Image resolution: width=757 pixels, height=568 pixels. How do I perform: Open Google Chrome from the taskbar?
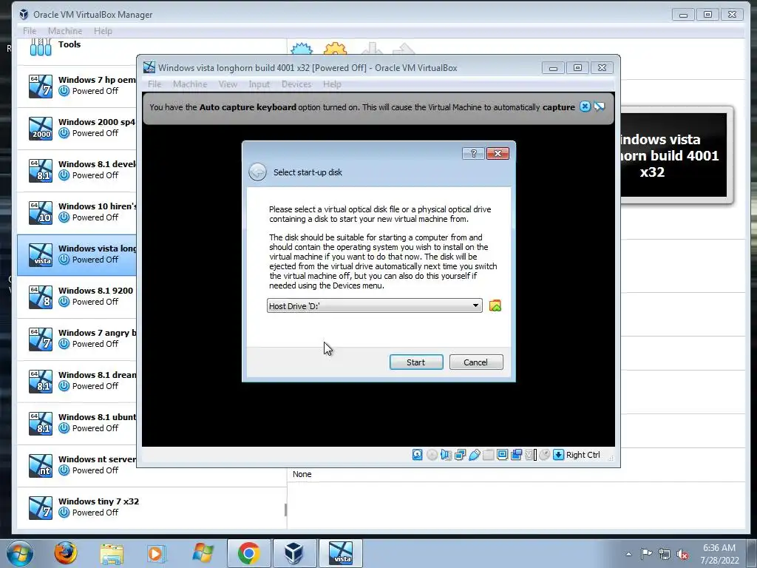click(248, 553)
